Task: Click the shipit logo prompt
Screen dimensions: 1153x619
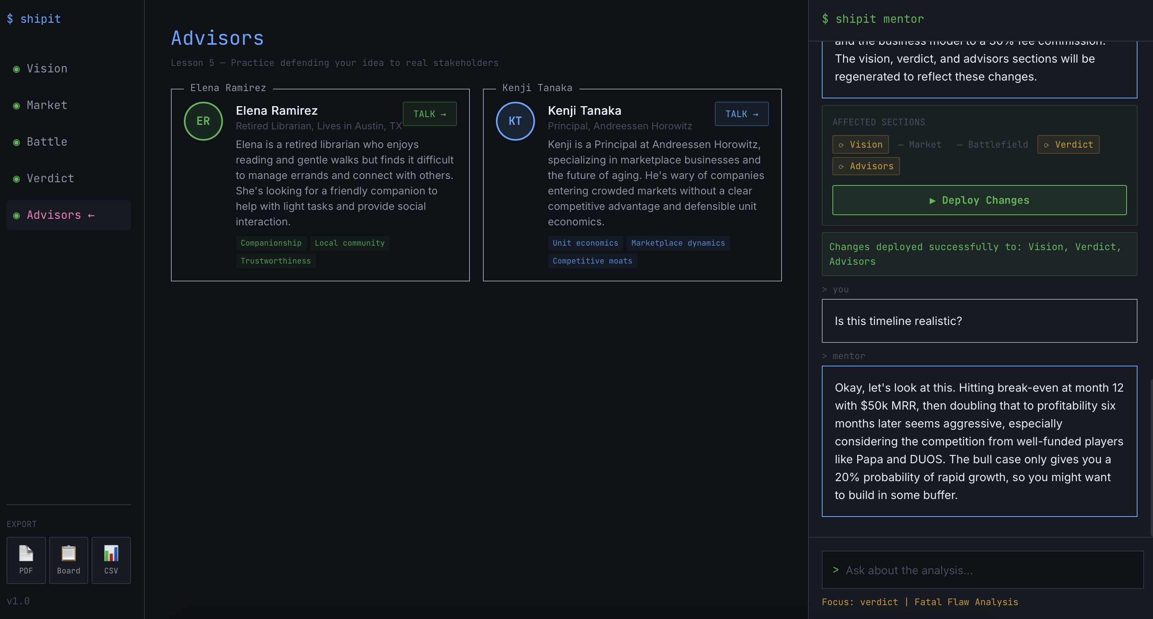Action: tap(34, 19)
